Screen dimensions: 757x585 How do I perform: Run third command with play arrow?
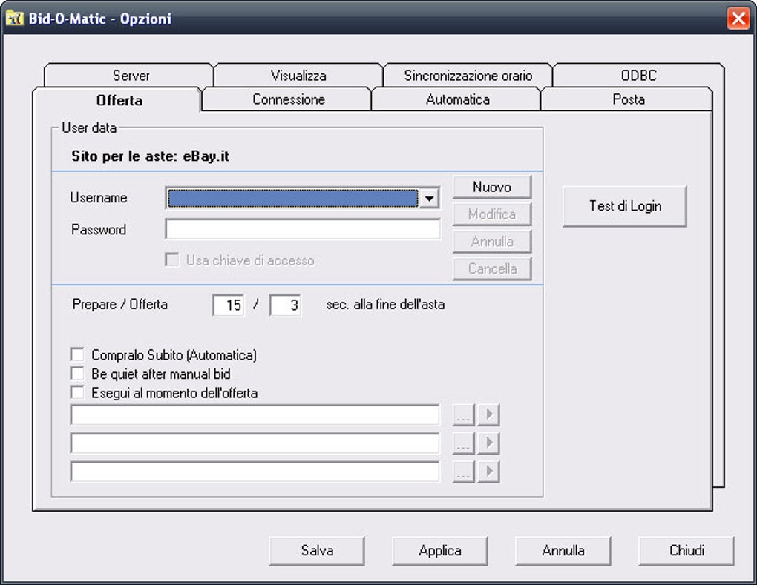tap(488, 472)
